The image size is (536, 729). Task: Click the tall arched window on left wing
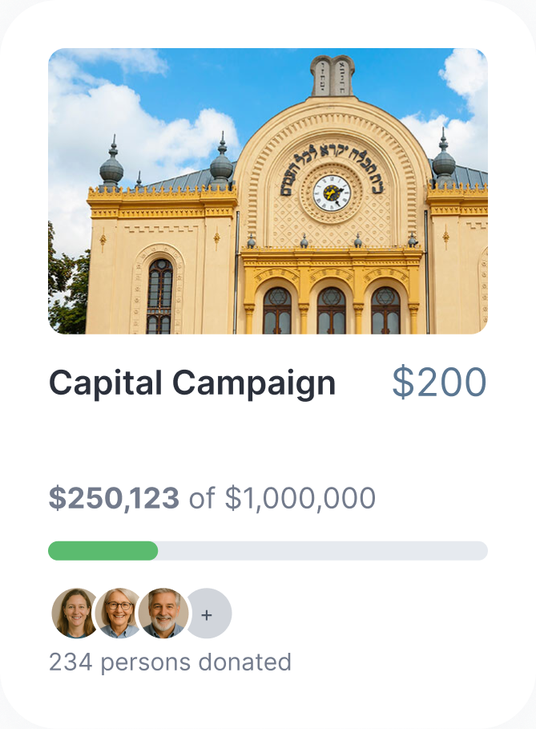tap(159, 295)
